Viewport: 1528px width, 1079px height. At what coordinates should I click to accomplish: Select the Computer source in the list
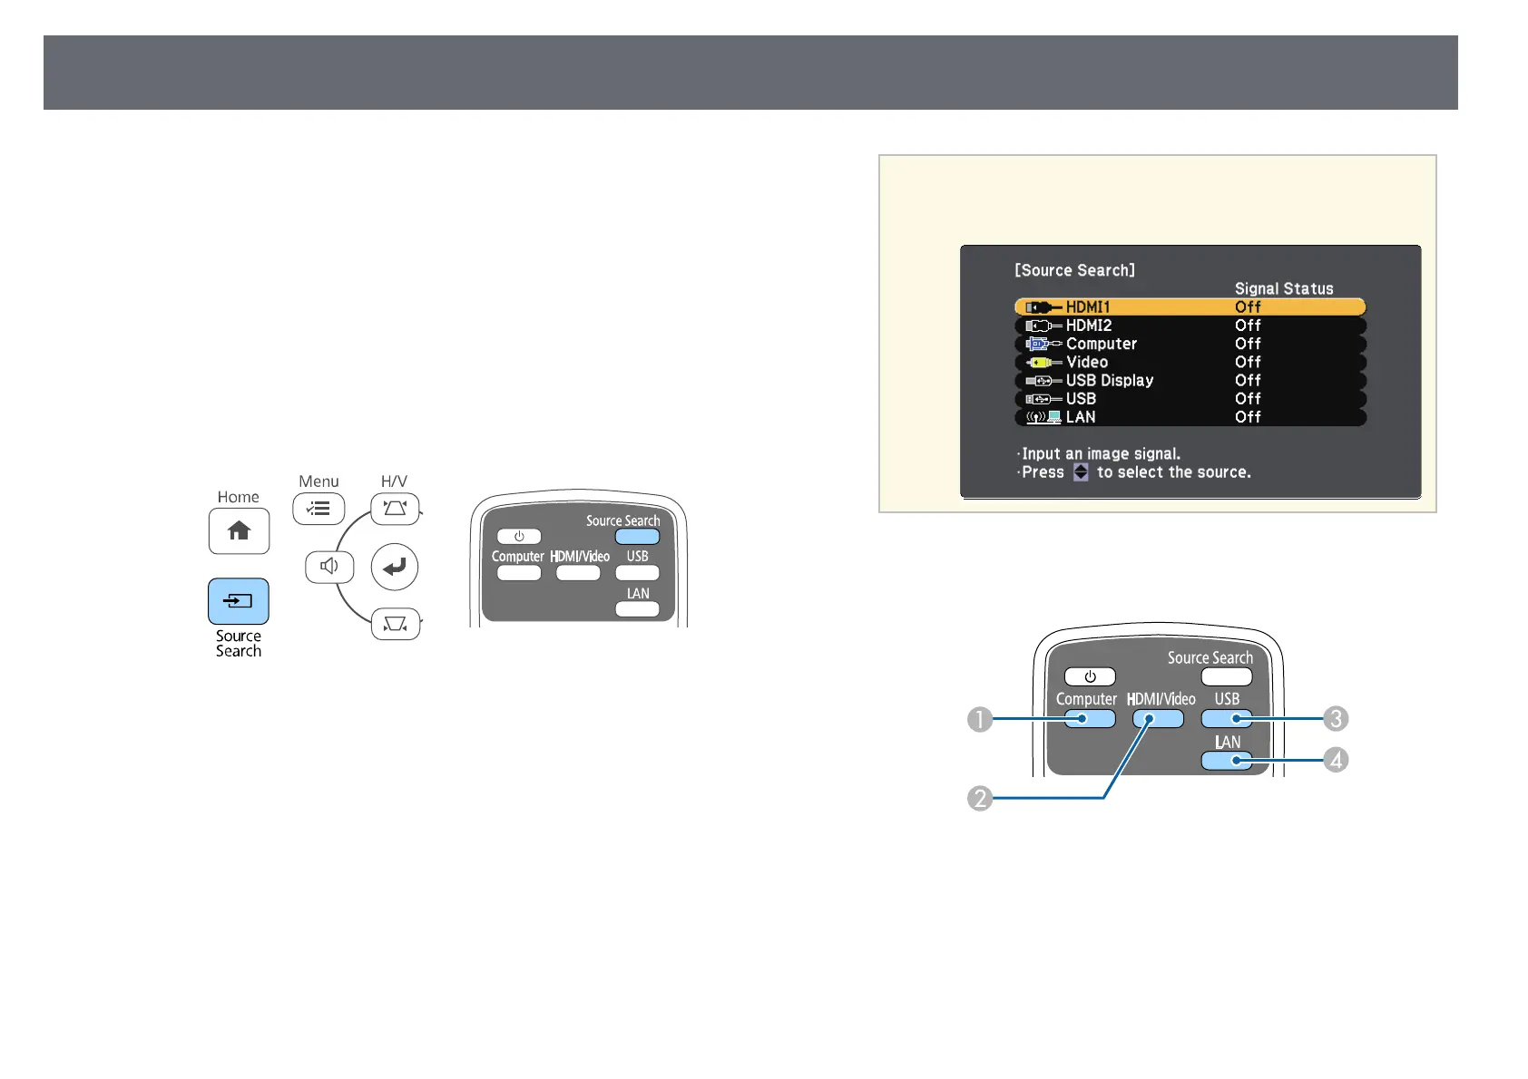1190,344
